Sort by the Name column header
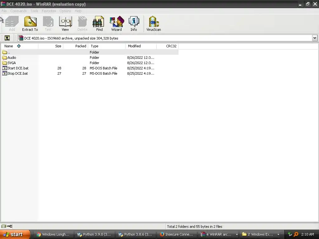The image size is (319, 239). coord(19,46)
